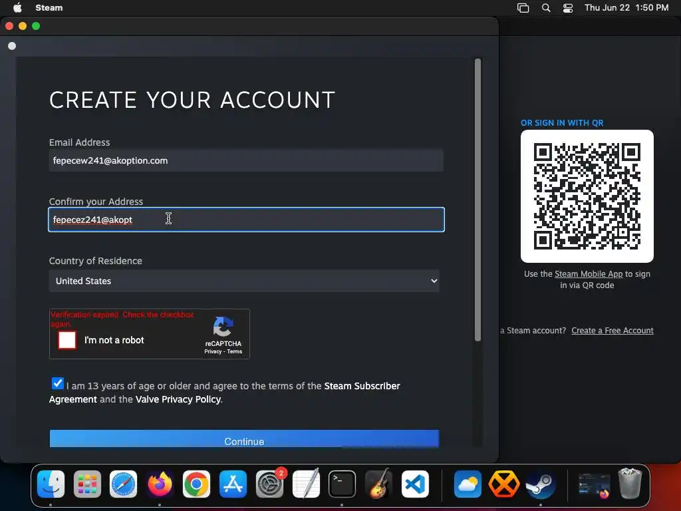Click the account form vertical scrollbar
Screen dimensions: 681x511
(477, 200)
